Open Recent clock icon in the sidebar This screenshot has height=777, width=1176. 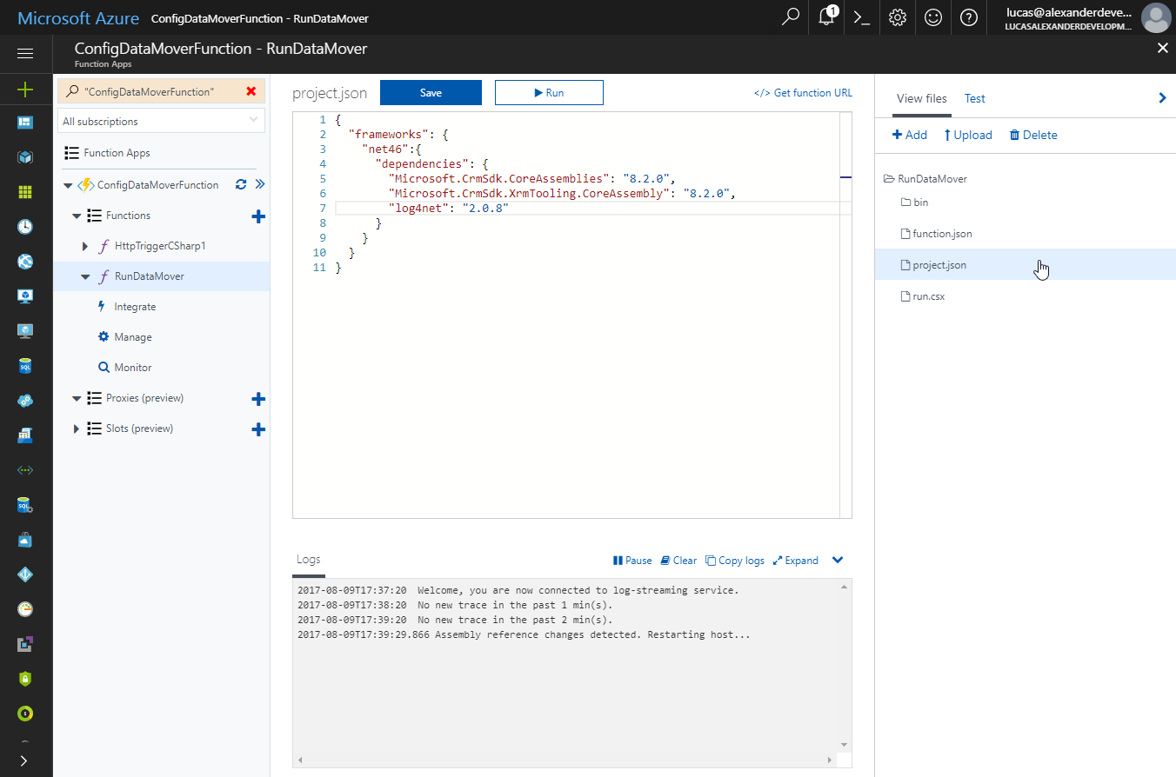pyautogui.click(x=25, y=227)
